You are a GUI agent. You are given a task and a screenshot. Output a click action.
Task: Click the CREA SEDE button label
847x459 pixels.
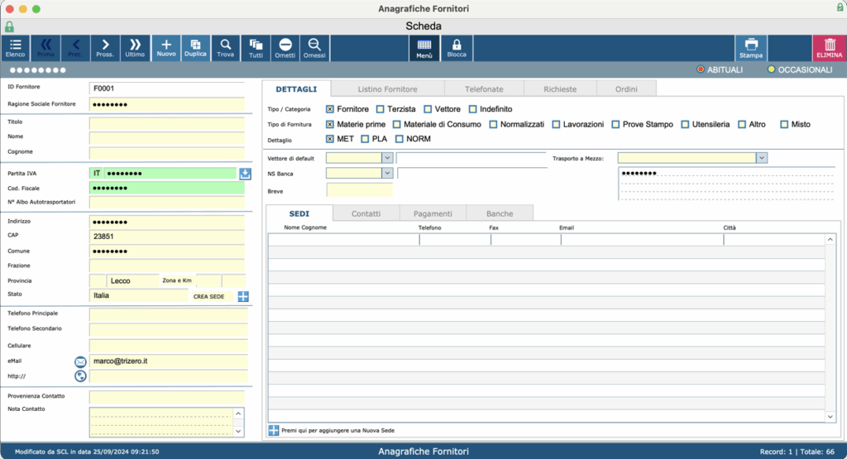pos(208,296)
